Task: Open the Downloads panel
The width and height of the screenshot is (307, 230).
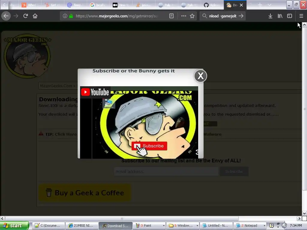Action: click(x=270, y=16)
